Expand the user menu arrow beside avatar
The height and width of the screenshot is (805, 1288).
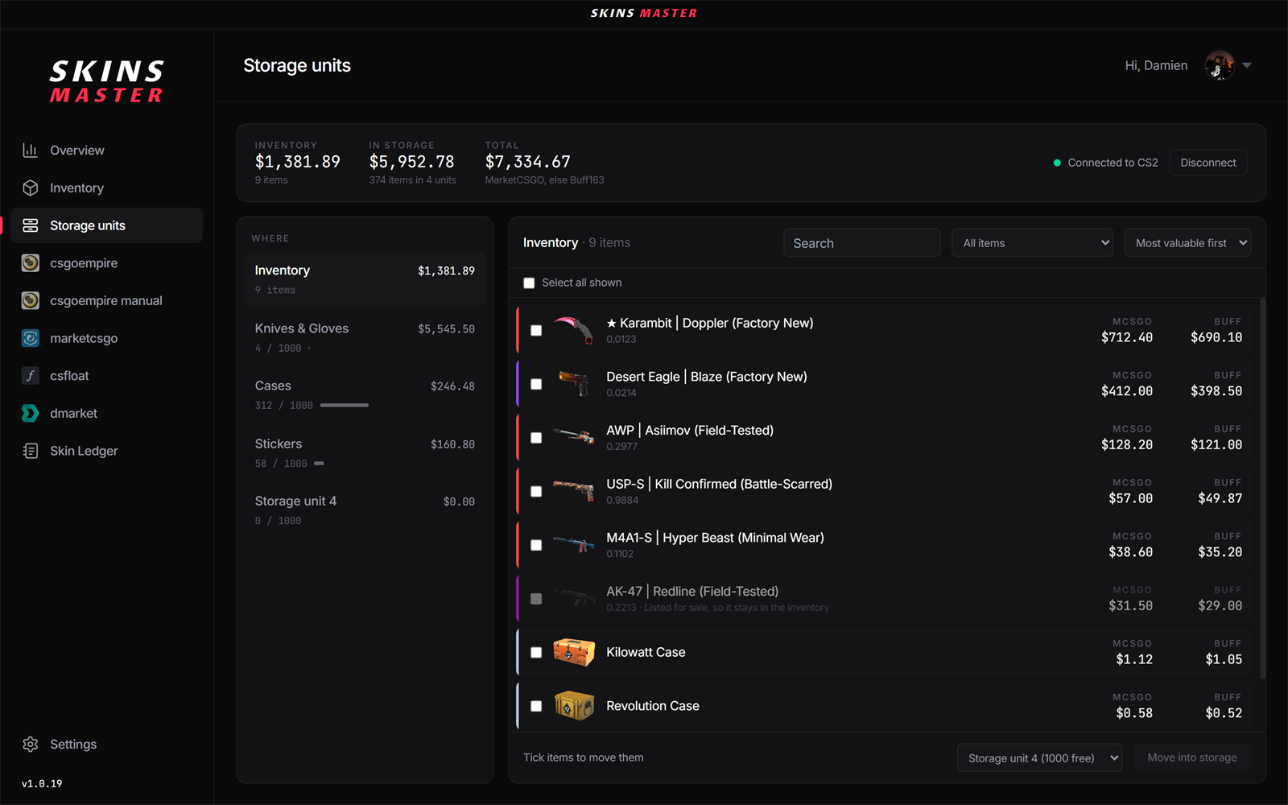(1247, 65)
